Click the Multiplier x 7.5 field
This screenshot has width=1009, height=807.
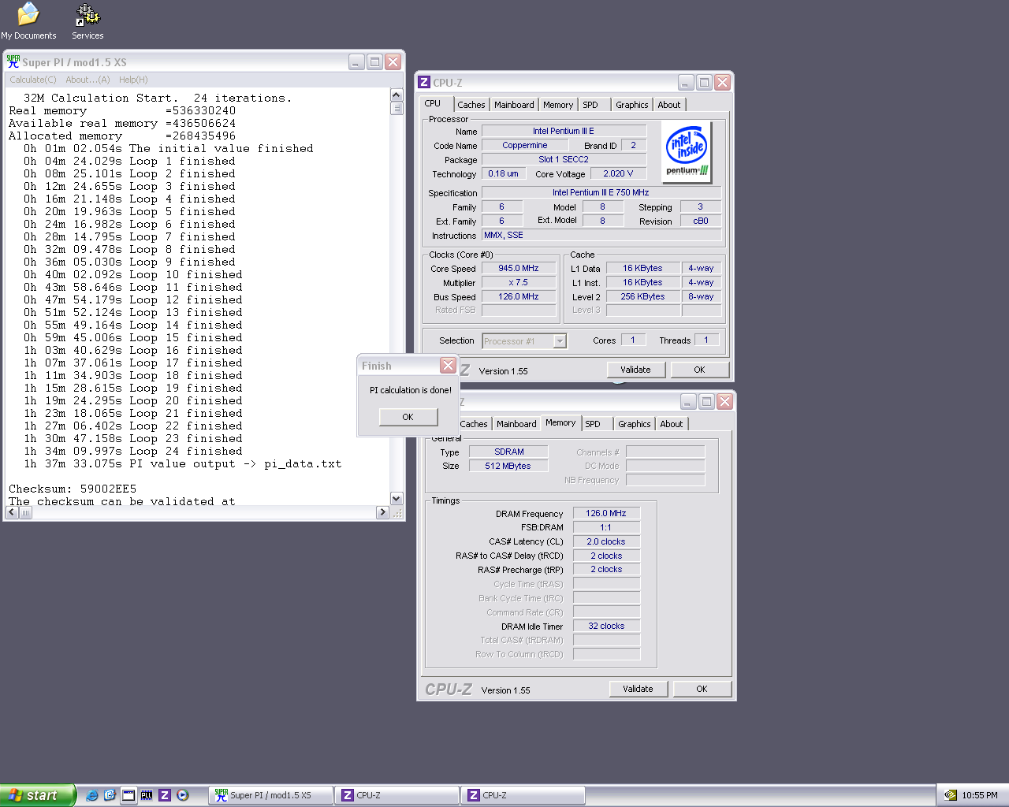(519, 282)
